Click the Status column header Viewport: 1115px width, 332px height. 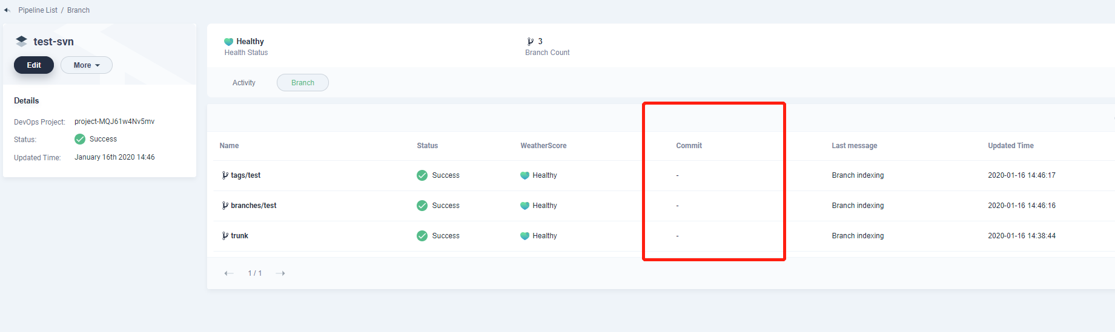[427, 146]
